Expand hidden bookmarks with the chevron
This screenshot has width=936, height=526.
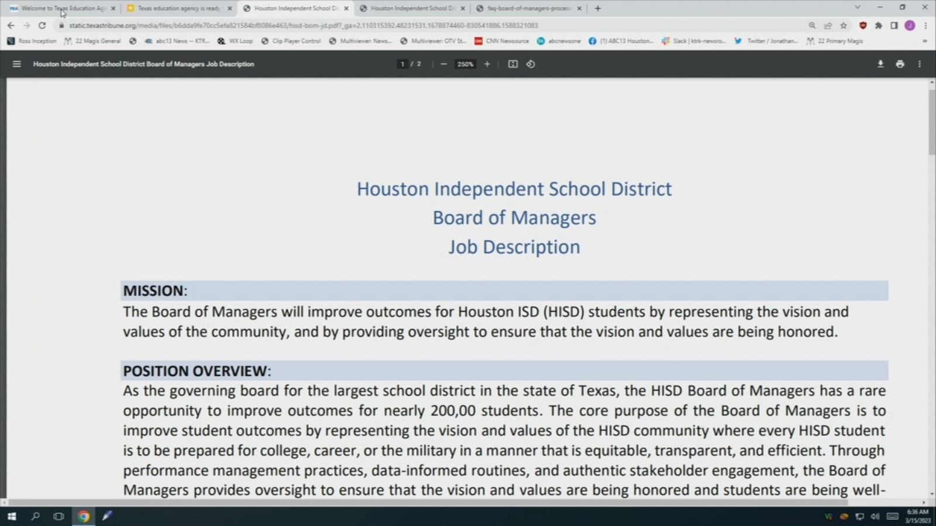click(x=925, y=41)
